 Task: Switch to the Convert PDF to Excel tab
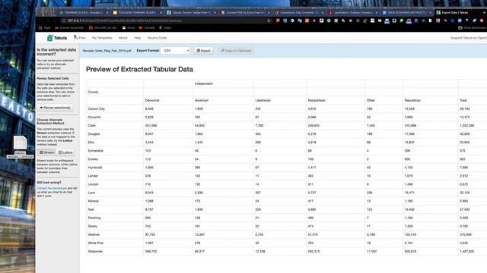244,13
